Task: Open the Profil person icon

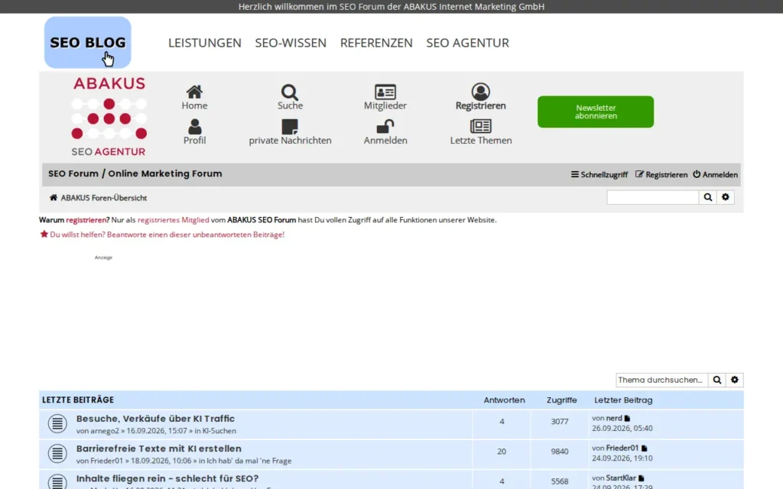Action: tap(194, 127)
